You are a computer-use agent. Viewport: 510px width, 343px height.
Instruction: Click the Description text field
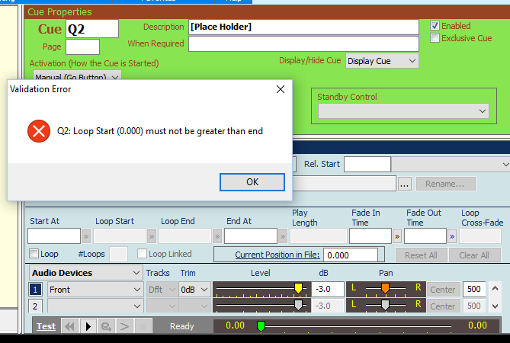point(303,27)
